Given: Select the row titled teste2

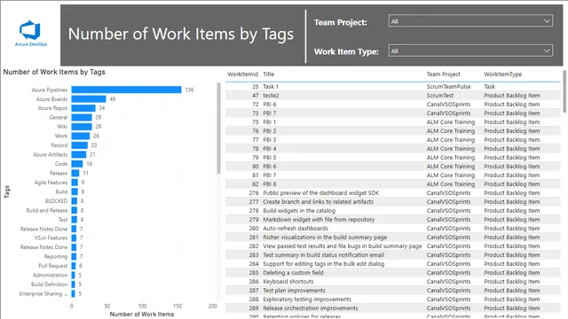Looking at the screenshot, I should [392, 96].
